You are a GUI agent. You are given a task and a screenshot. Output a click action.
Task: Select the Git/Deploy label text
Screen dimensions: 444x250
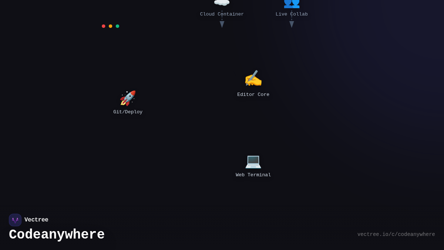pos(128,111)
